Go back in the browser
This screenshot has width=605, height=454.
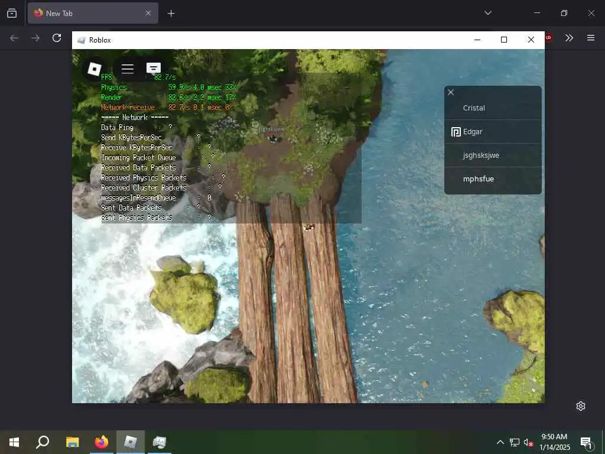(x=14, y=38)
